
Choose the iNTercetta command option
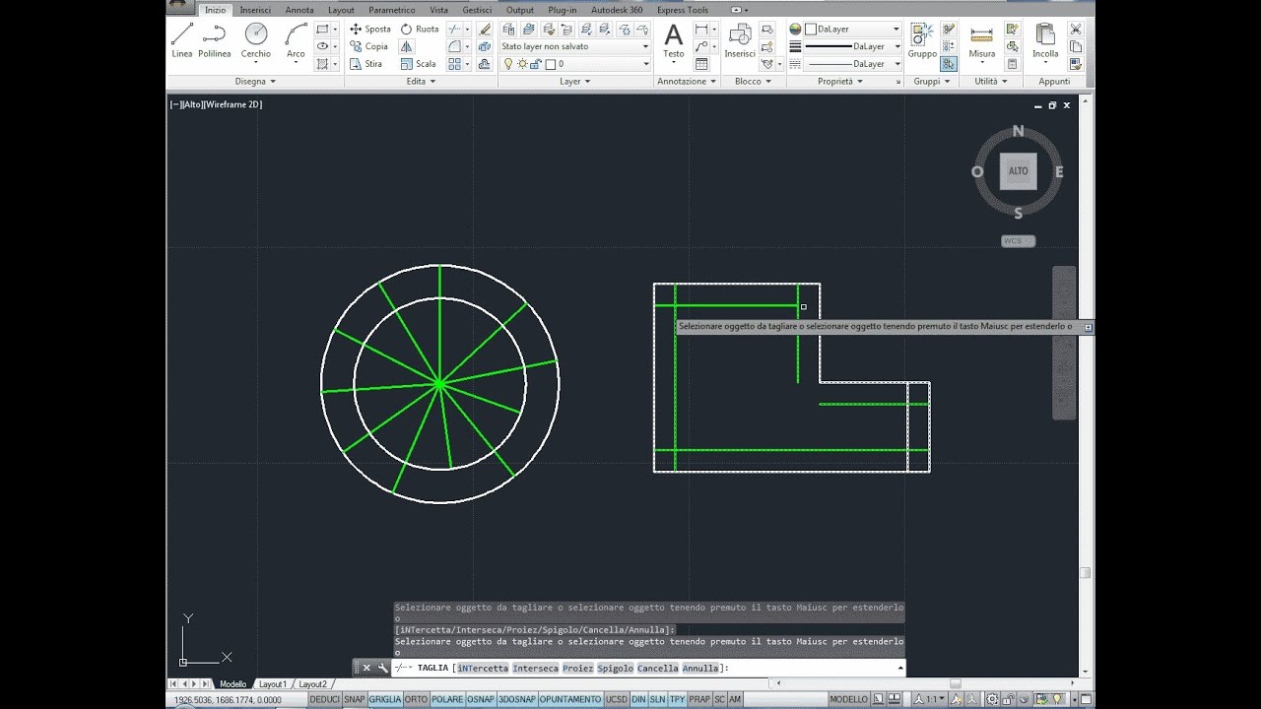click(483, 668)
